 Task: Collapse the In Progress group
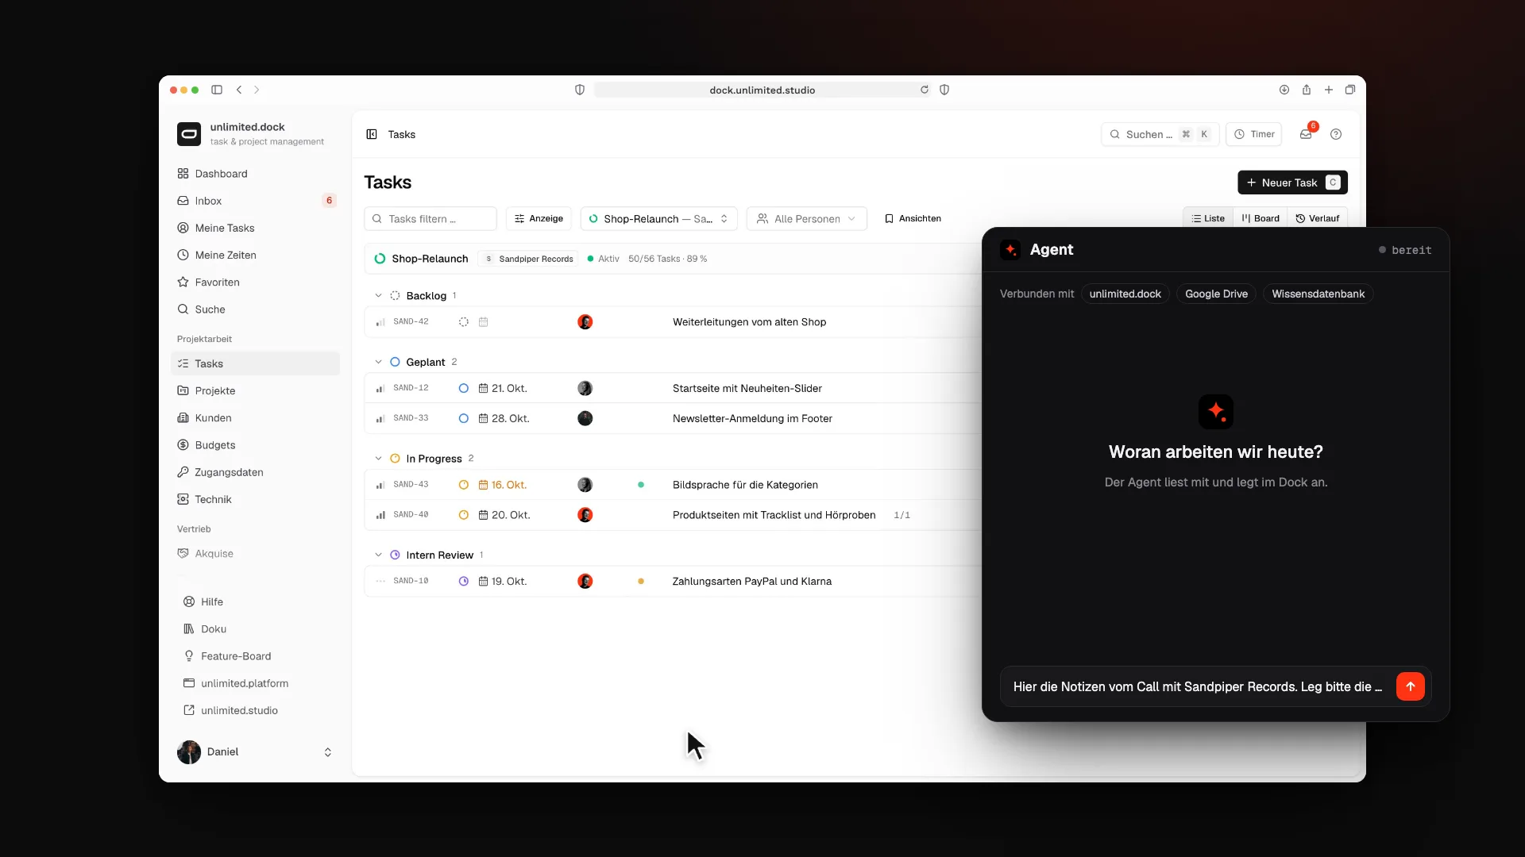point(378,459)
